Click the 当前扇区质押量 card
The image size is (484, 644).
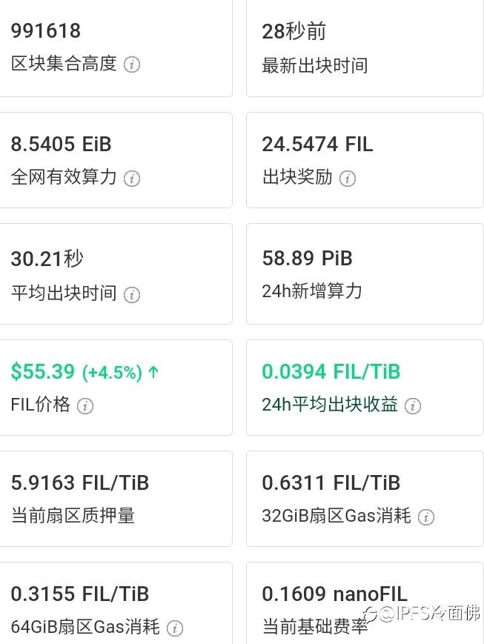point(116,499)
